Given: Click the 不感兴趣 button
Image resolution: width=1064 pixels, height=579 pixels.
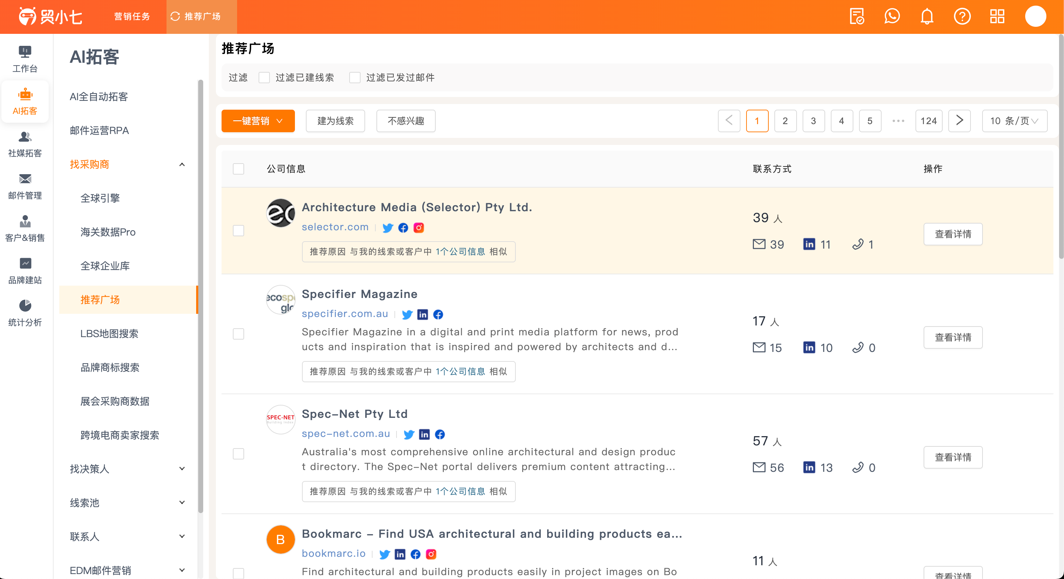Looking at the screenshot, I should tap(406, 121).
